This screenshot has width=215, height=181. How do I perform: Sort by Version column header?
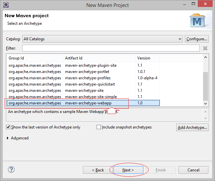(x=148, y=58)
